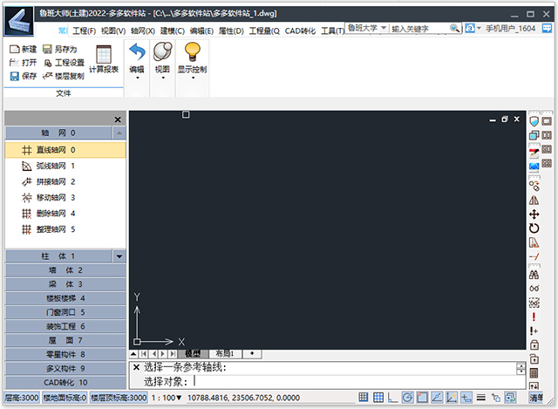Open the 装饰工程 6 category

pos(65,326)
